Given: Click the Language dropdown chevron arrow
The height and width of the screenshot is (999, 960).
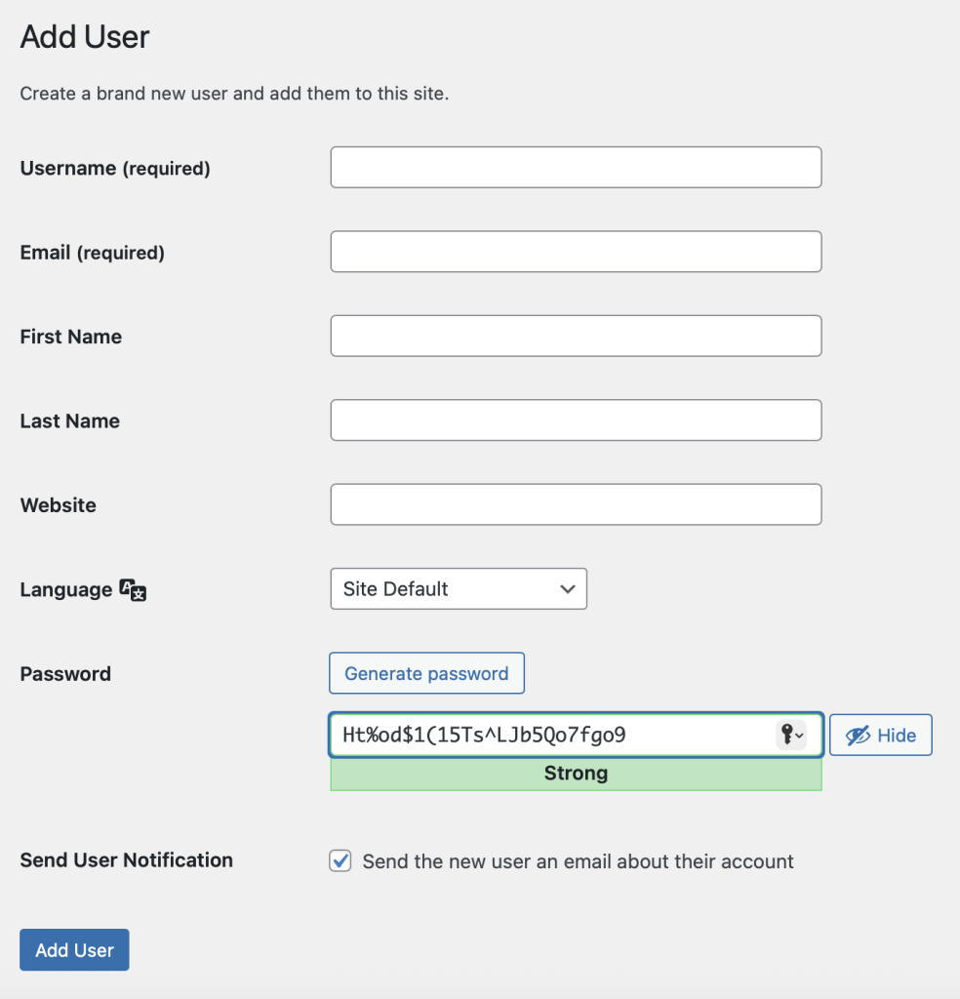Looking at the screenshot, I should click(568, 589).
